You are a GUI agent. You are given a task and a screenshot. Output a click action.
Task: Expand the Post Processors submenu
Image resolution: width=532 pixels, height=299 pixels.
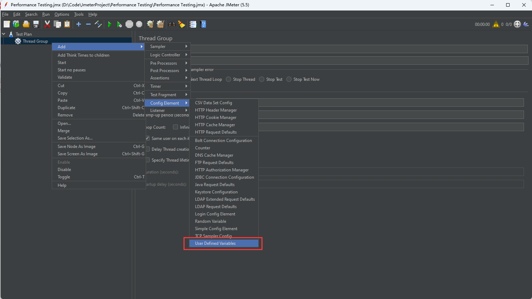pyautogui.click(x=168, y=71)
